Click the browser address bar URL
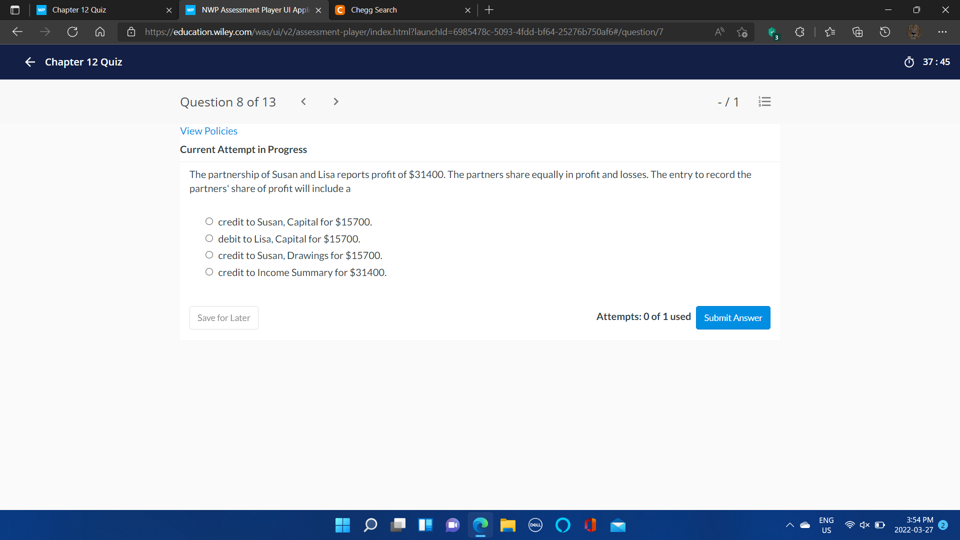Image resolution: width=960 pixels, height=540 pixels. (404, 32)
